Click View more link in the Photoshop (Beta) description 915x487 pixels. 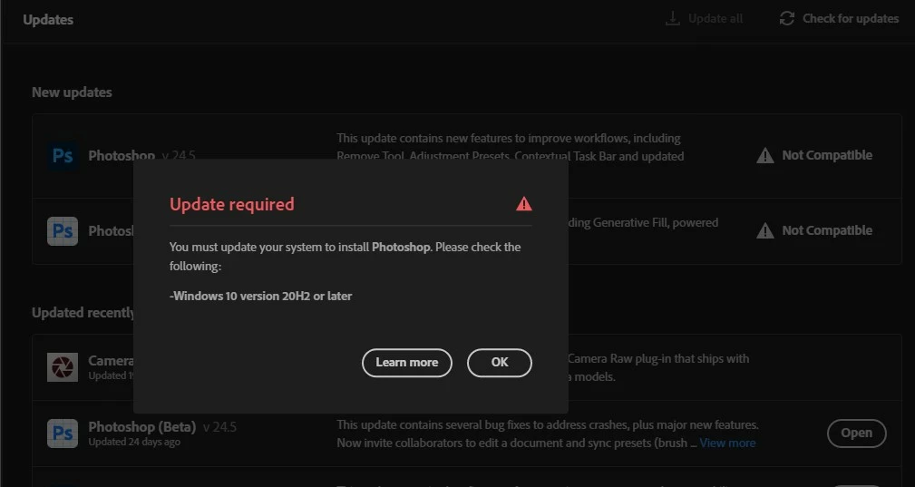tap(727, 443)
